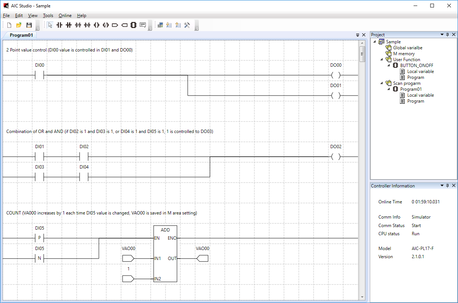Select the output coil tool
The height and width of the screenshot is (303, 458).
click(x=96, y=25)
